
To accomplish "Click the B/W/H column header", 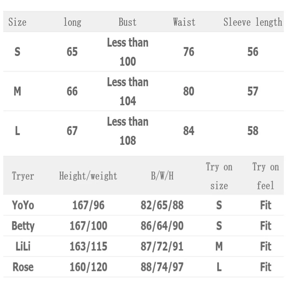I will coord(162,176).
